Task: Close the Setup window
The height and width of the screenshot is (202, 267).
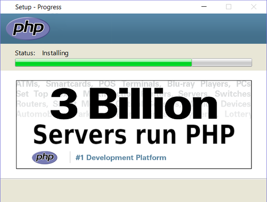Action: [x=254, y=7]
